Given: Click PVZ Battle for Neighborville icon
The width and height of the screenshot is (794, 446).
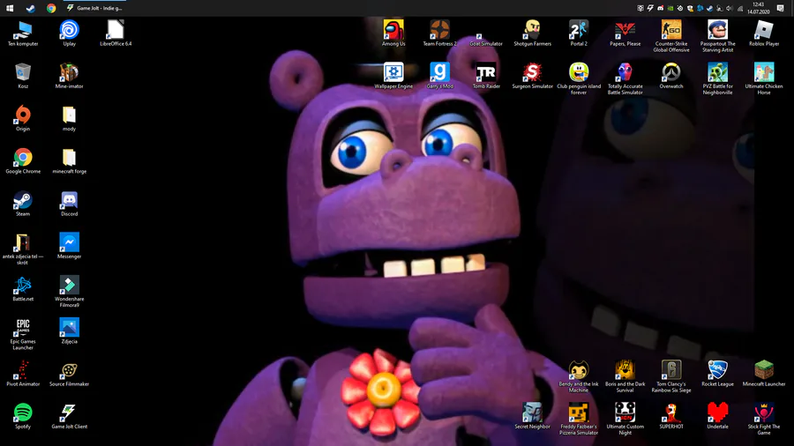Looking at the screenshot, I should pyautogui.click(x=717, y=78).
